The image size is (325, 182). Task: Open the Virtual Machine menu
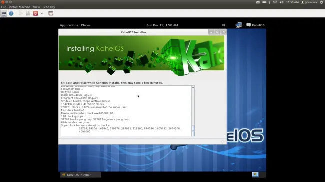click(19, 7)
